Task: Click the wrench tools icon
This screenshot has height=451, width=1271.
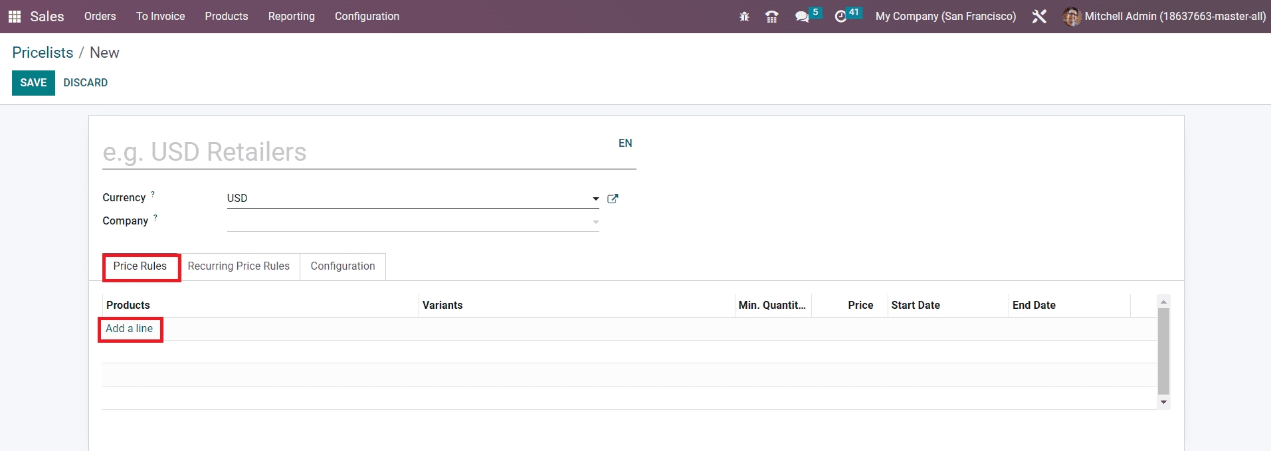Action: click(x=1039, y=17)
